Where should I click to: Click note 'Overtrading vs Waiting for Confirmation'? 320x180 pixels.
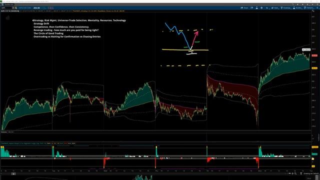point(67,36)
